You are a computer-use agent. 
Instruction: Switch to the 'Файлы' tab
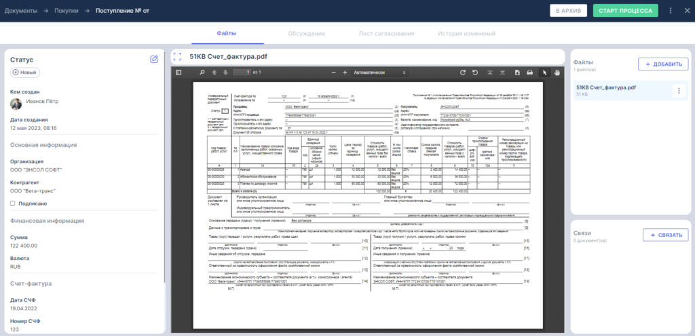[x=227, y=34]
